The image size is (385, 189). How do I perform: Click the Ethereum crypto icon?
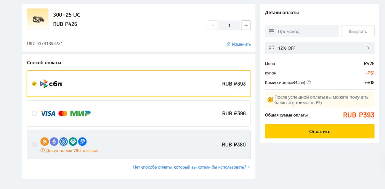pos(54,142)
